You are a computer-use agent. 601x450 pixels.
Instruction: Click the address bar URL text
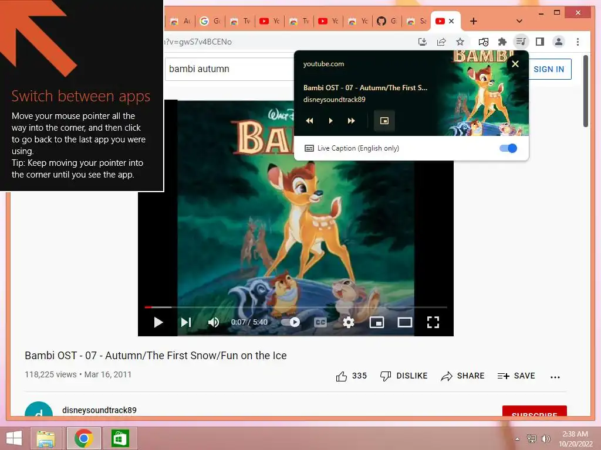pyautogui.click(x=198, y=42)
